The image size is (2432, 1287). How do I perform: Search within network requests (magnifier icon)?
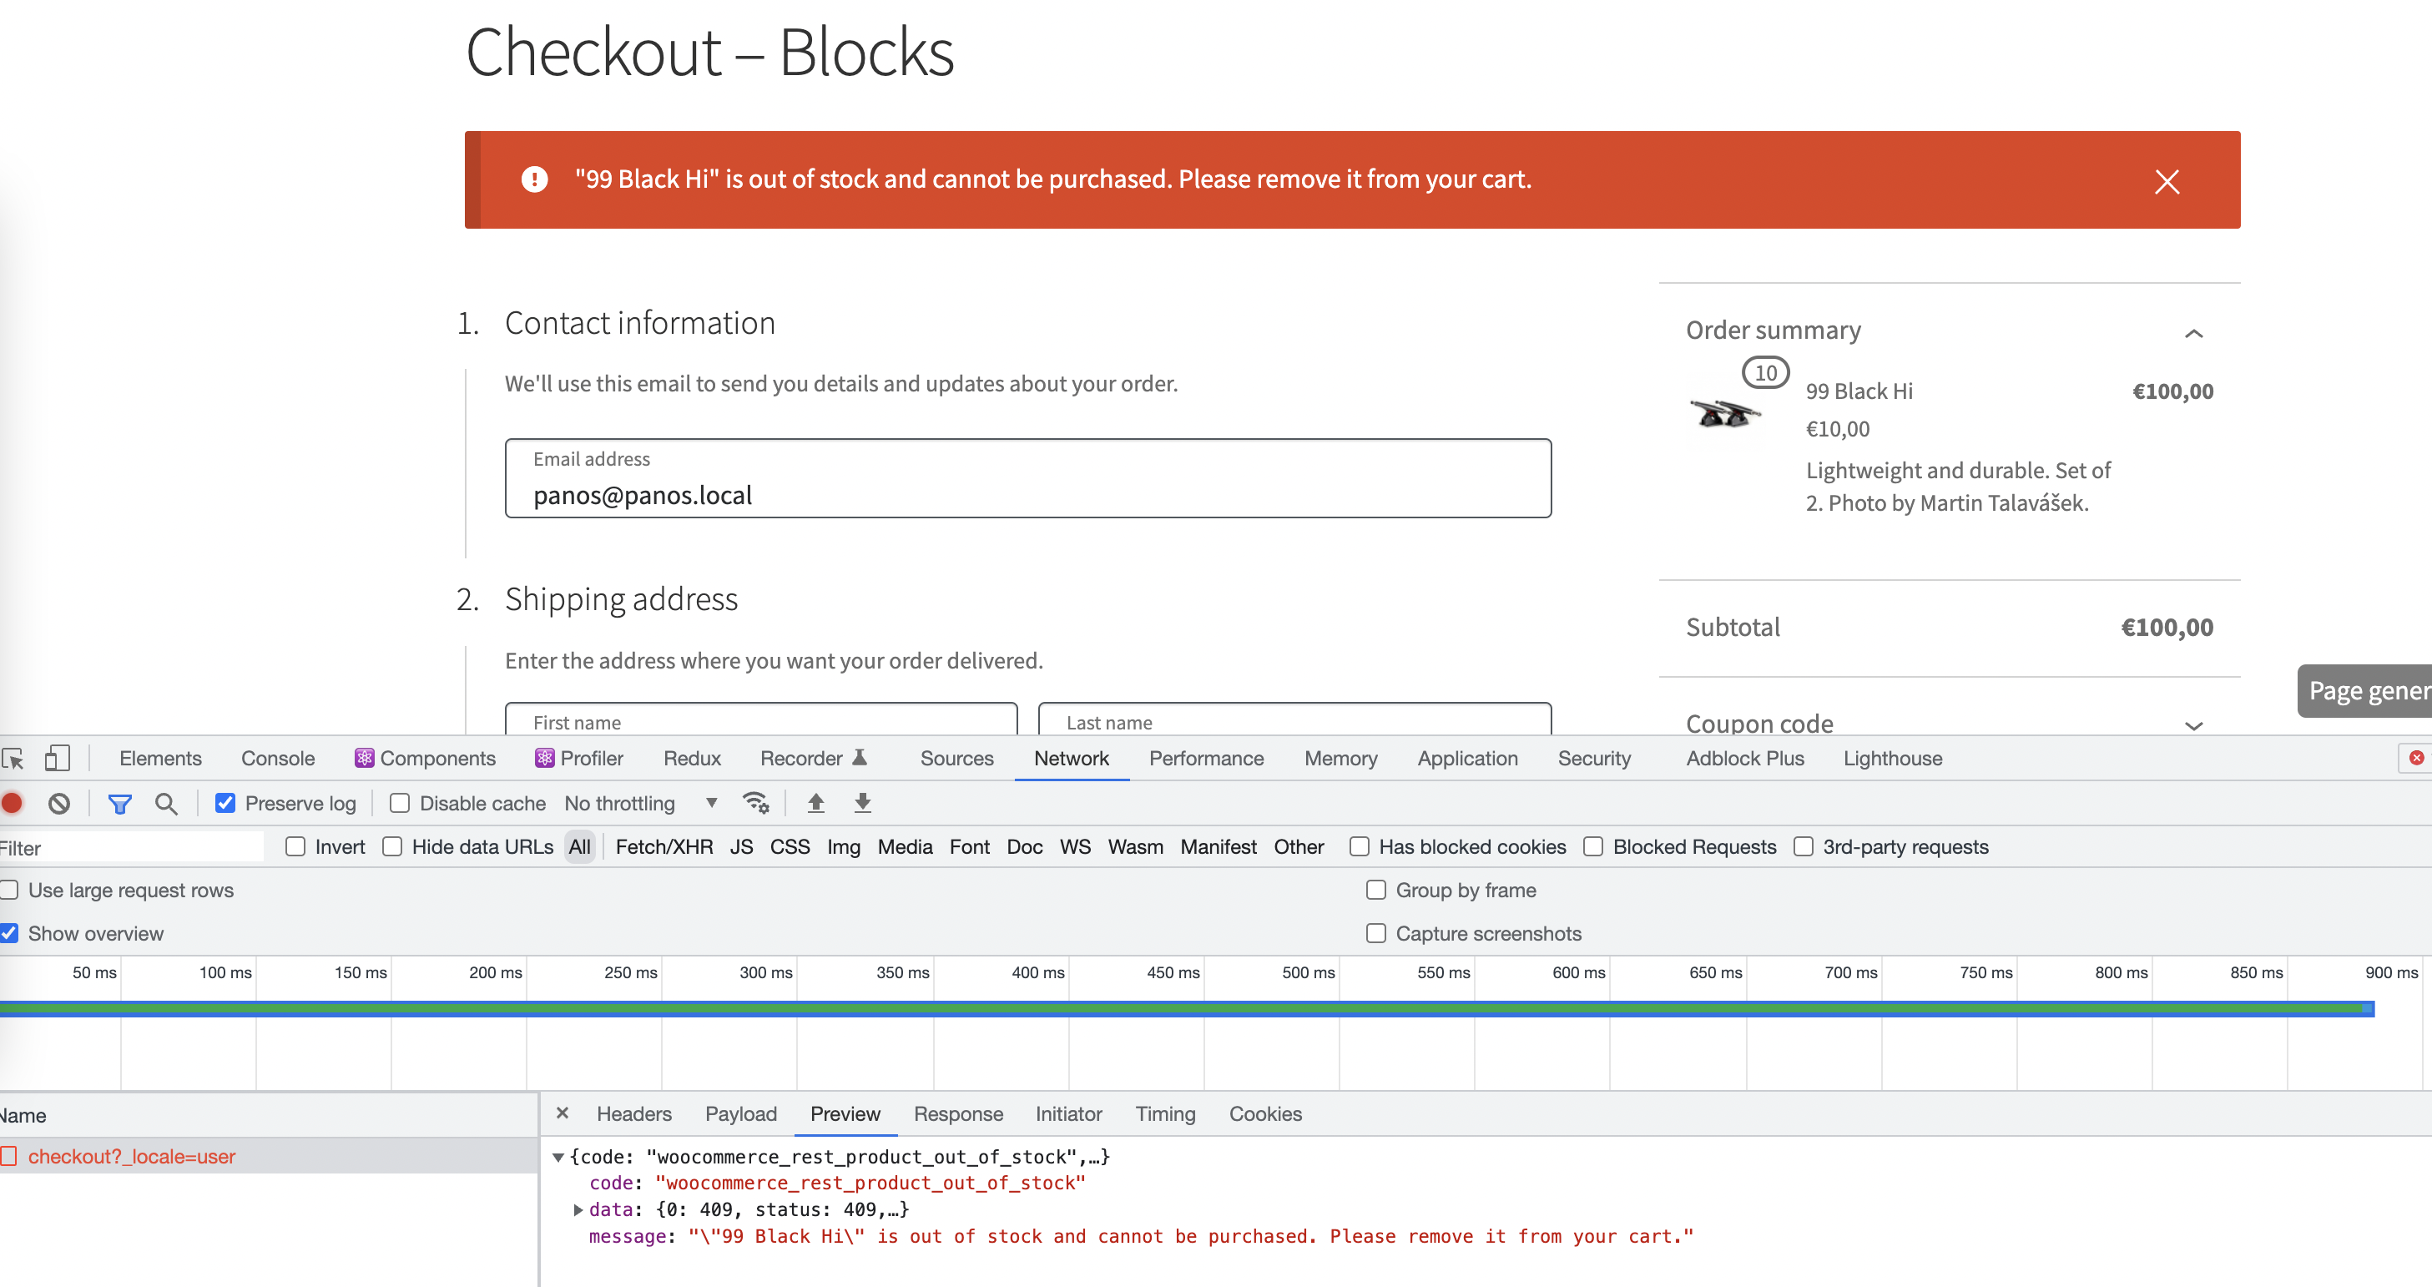tap(166, 803)
